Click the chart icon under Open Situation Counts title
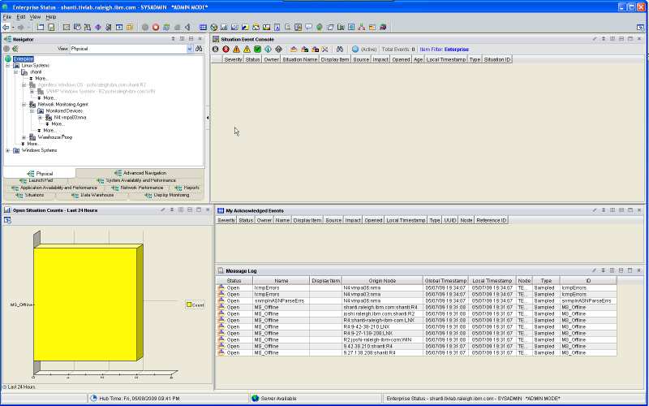The image size is (649, 406). coord(7,220)
